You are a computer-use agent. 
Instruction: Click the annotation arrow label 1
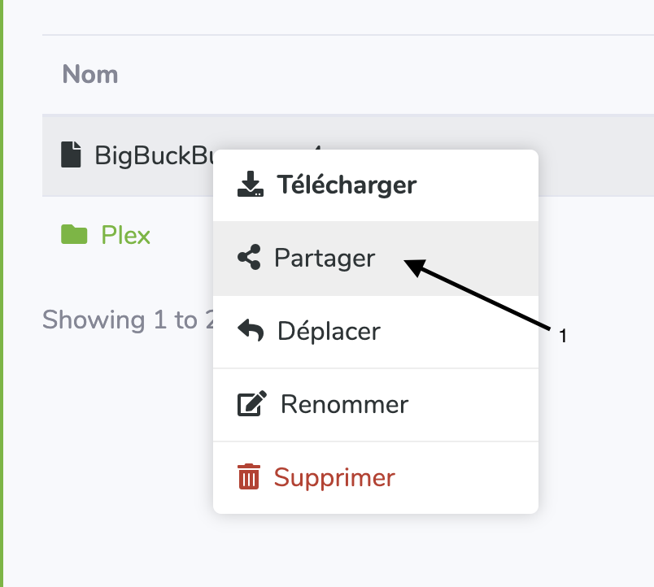(563, 336)
